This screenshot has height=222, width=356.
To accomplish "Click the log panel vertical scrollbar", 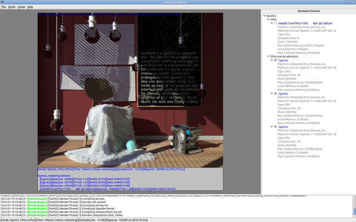I will click(354, 206).
